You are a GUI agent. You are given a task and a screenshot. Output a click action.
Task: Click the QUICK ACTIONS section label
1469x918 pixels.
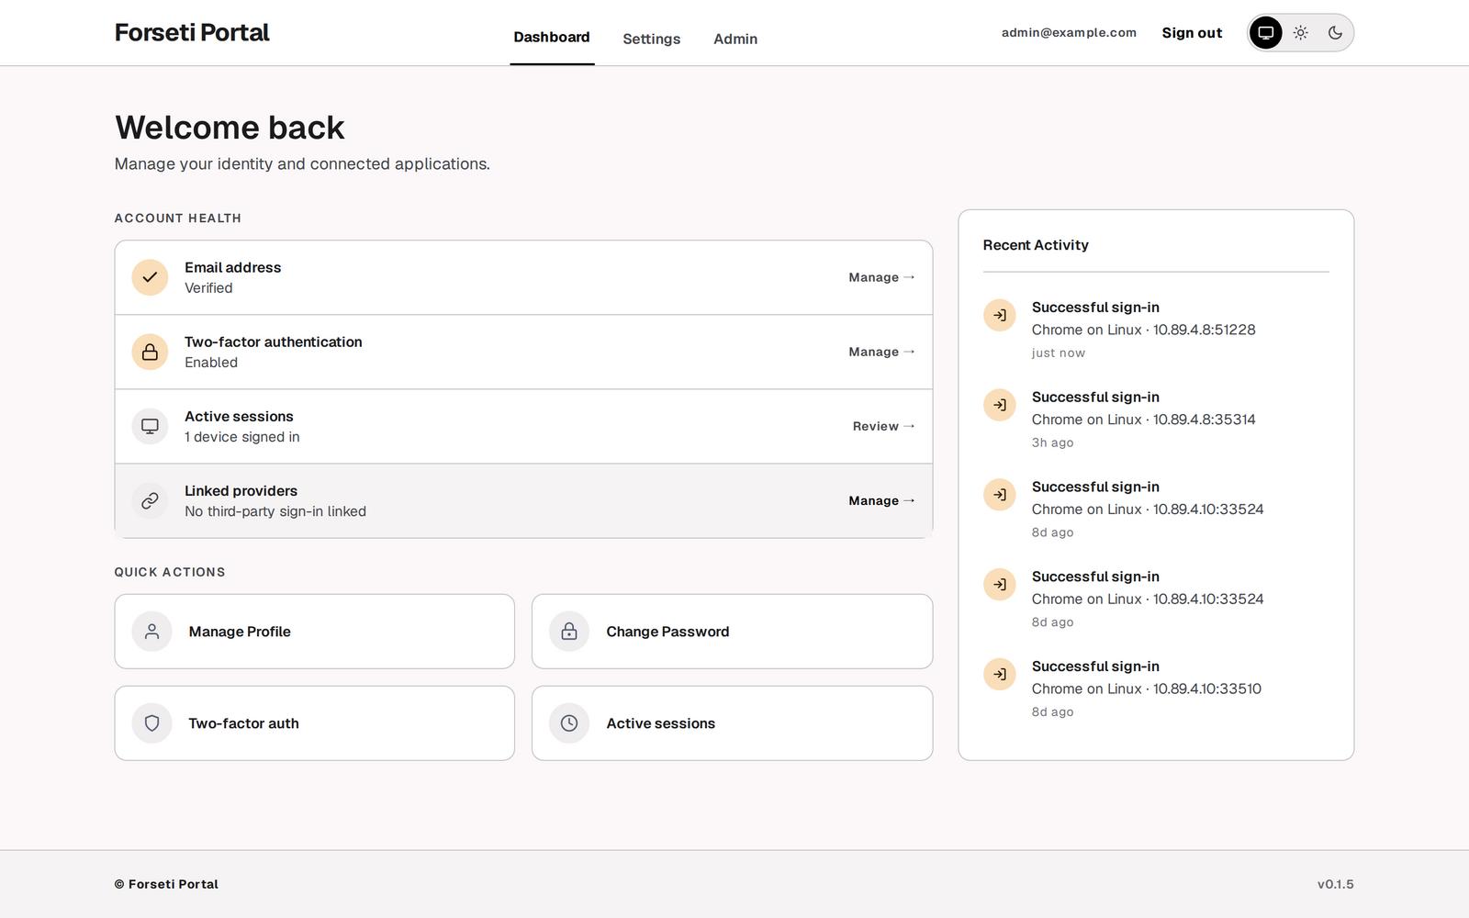pyautogui.click(x=170, y=572)
